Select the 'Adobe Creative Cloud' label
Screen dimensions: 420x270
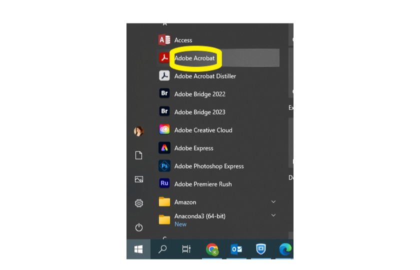203,130
